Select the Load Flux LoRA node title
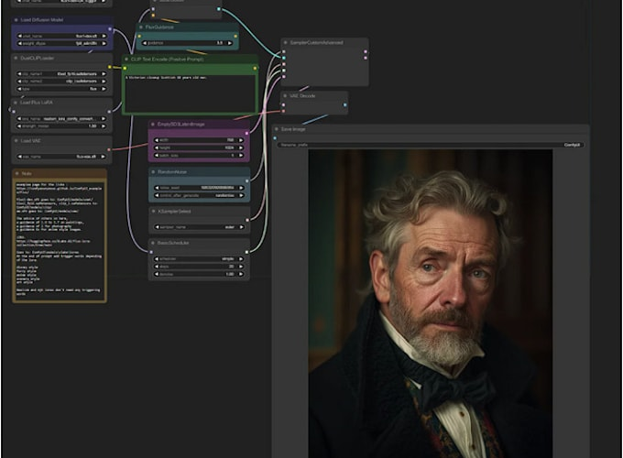The image size is (623, 458). 38,102
